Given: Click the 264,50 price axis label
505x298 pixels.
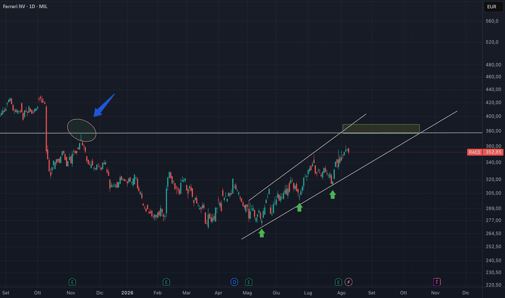Looking at the screenshot, I should (x=494, y=233).
